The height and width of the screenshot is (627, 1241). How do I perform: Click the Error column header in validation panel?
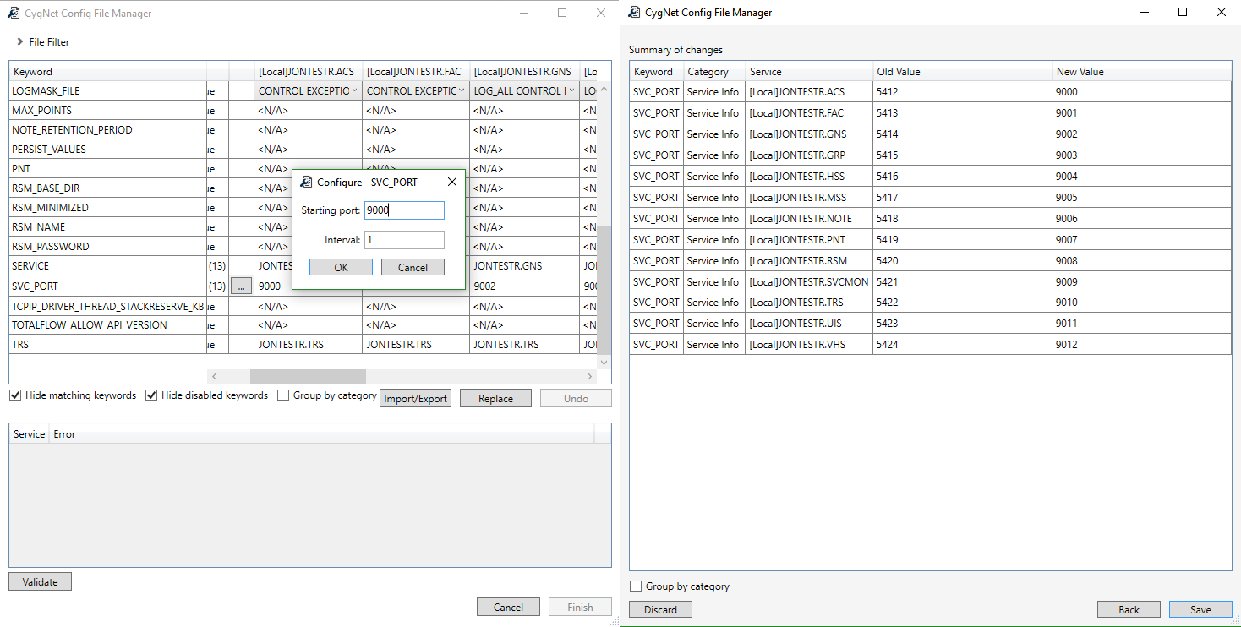[x=321, y=434]
